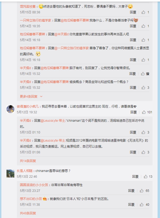Viewport: 160px width, 218px height.
Task: Click 回复 under 5月14日 16:18 emoji reply
Action: point(133,60)
